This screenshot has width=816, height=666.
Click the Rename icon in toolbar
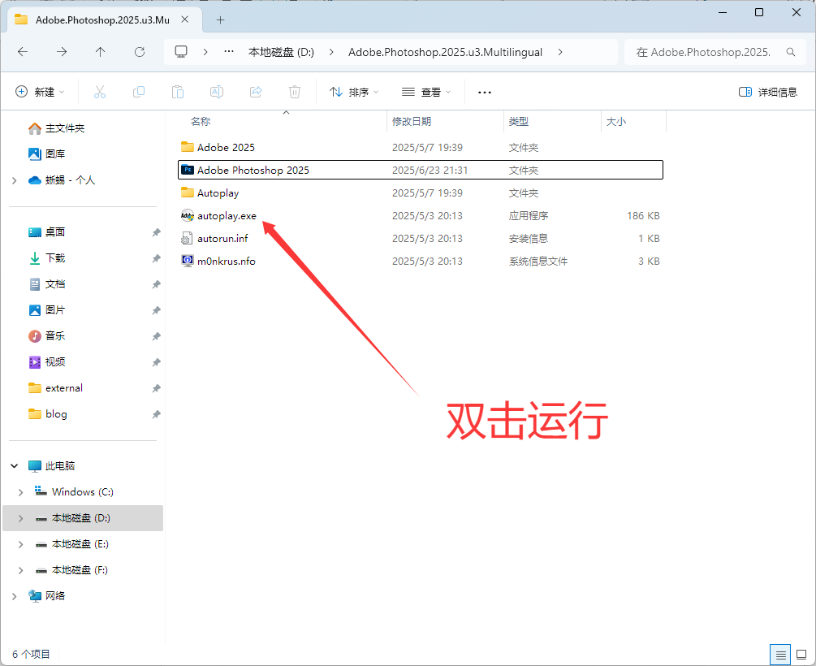coord(217,92)
